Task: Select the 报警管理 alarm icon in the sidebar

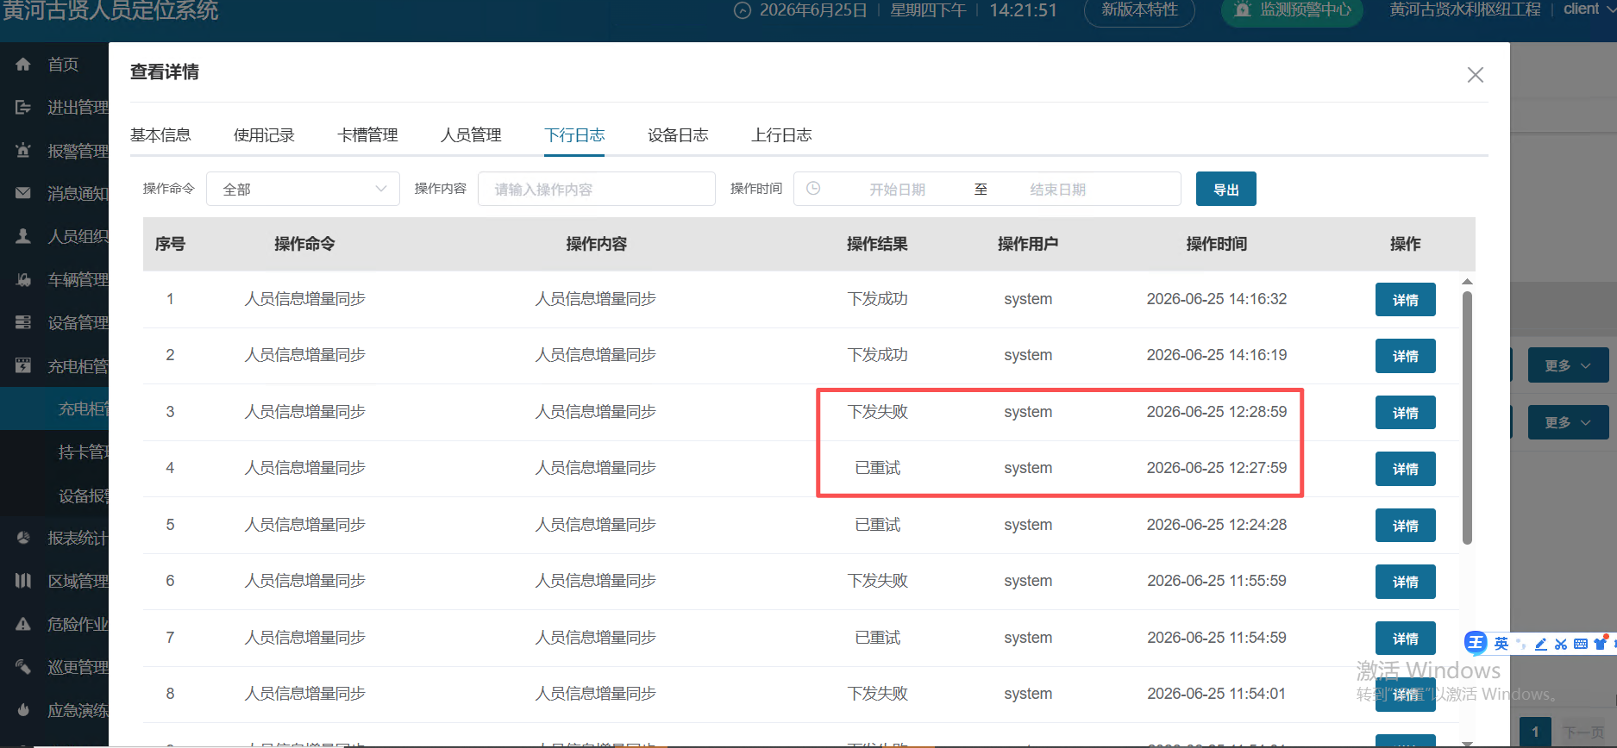Action: coord(23,150)
